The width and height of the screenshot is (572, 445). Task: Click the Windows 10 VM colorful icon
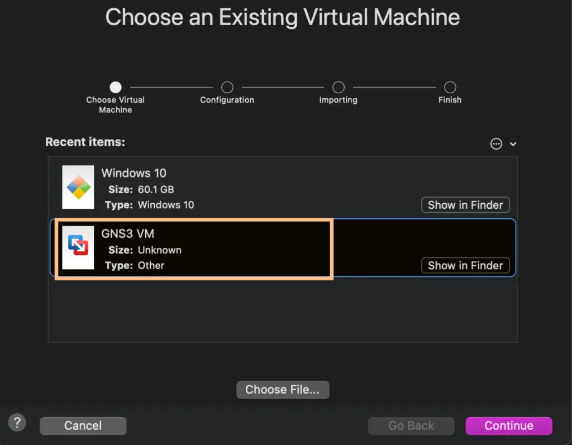[78, 187]
